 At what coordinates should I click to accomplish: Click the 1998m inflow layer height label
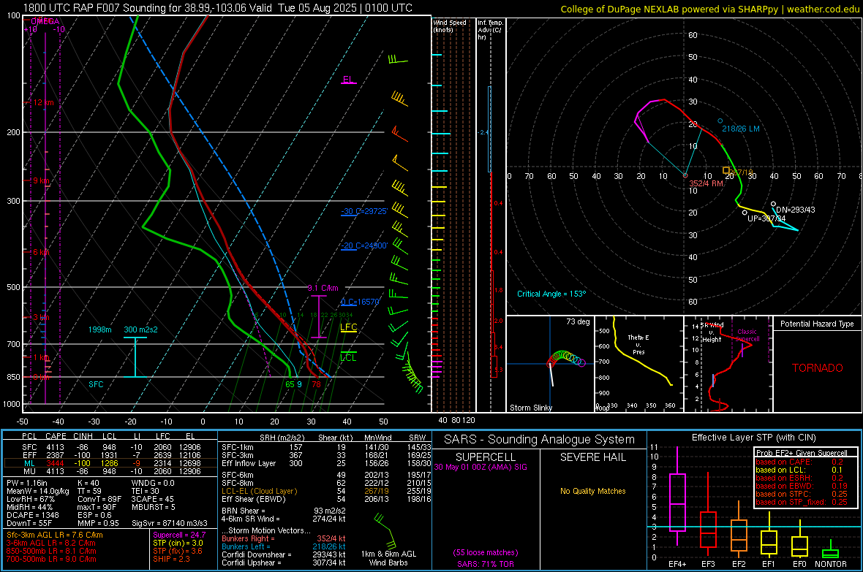click(100, 329)
